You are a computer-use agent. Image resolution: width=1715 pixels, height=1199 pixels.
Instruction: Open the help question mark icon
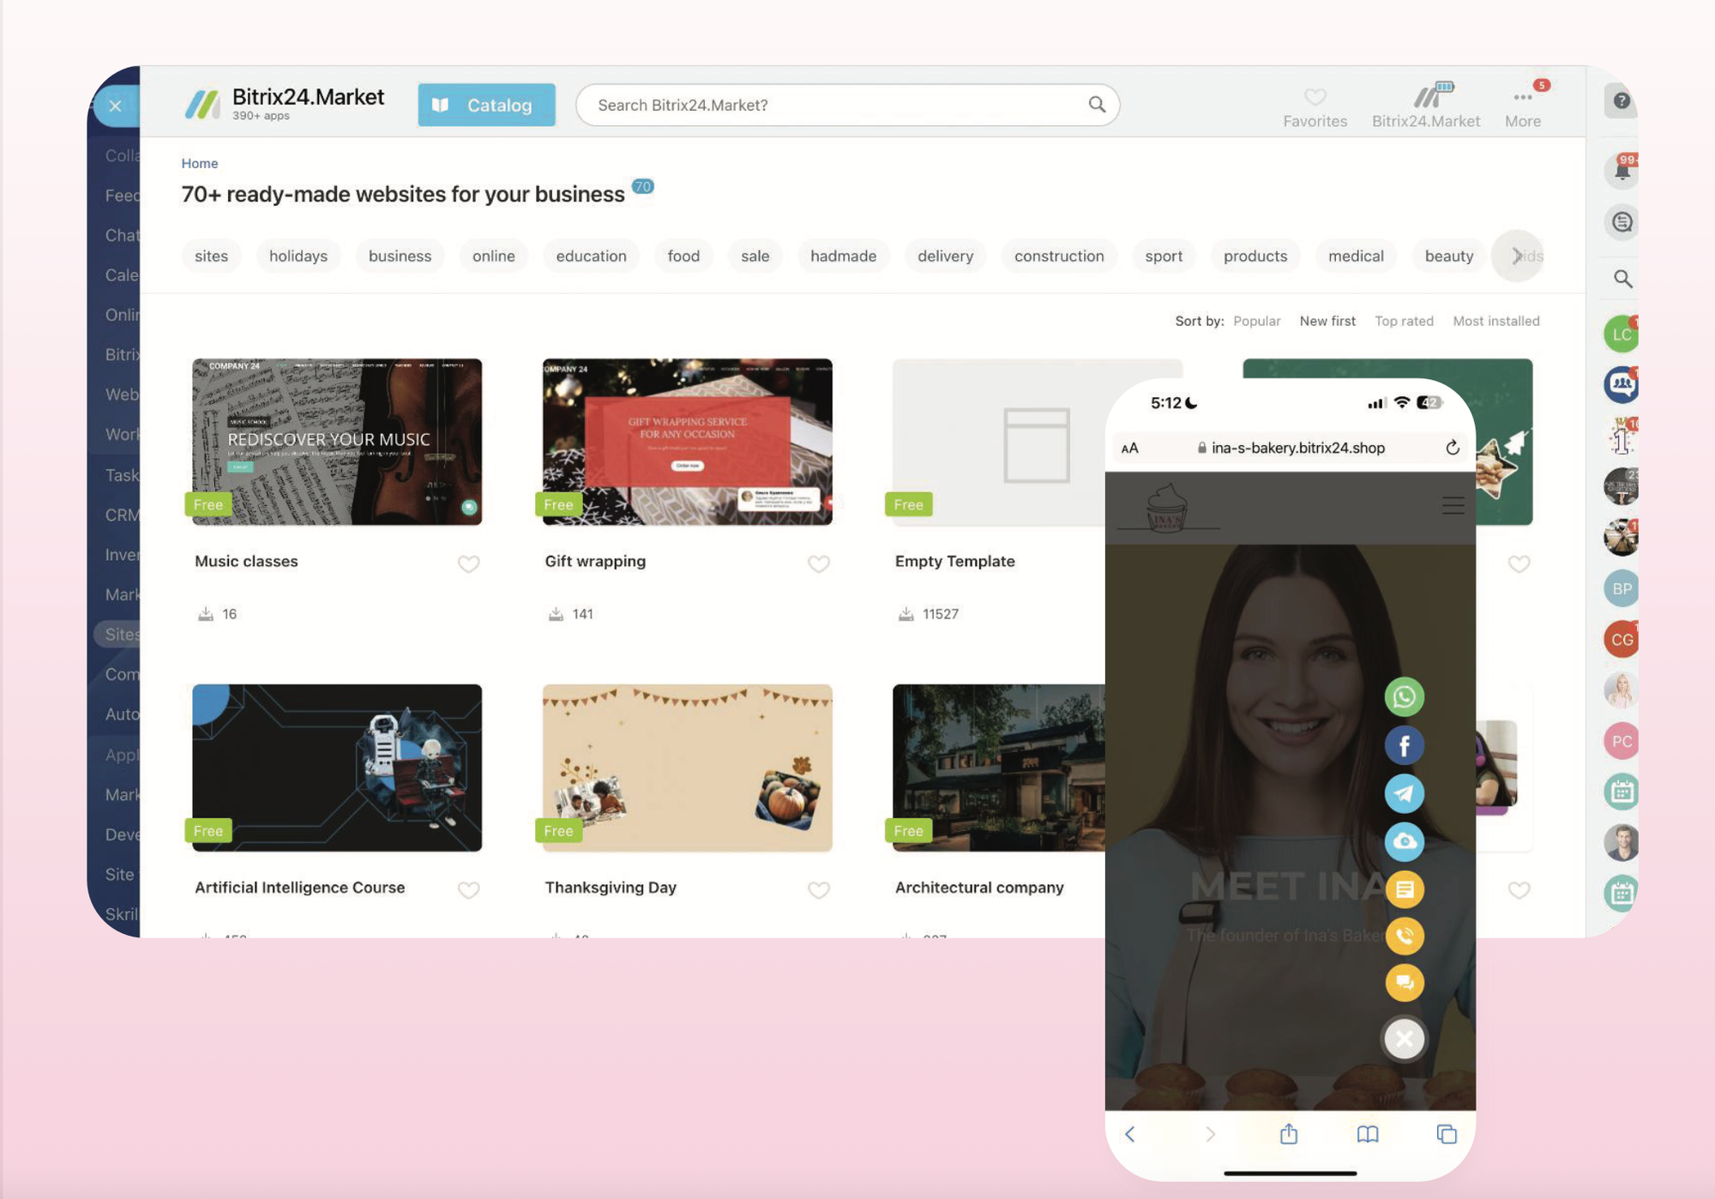1621,101
